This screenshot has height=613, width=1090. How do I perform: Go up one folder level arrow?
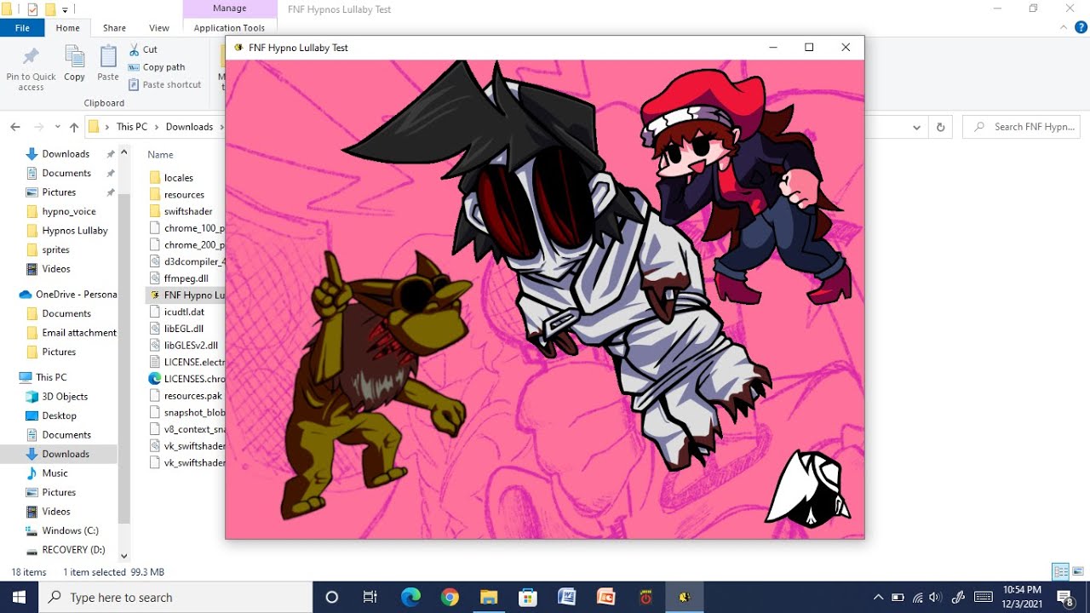point(74,127)
